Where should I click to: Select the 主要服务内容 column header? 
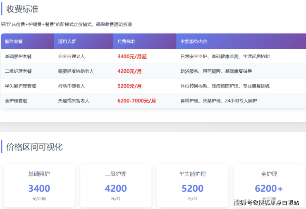pos(194,42)
